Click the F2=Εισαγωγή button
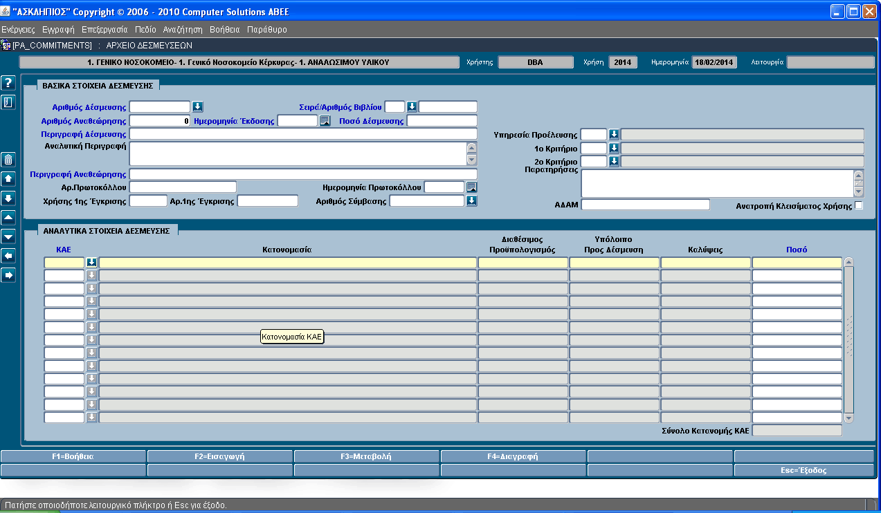Image resolution: width=881 pixels, height=513 pixels. 220,456
